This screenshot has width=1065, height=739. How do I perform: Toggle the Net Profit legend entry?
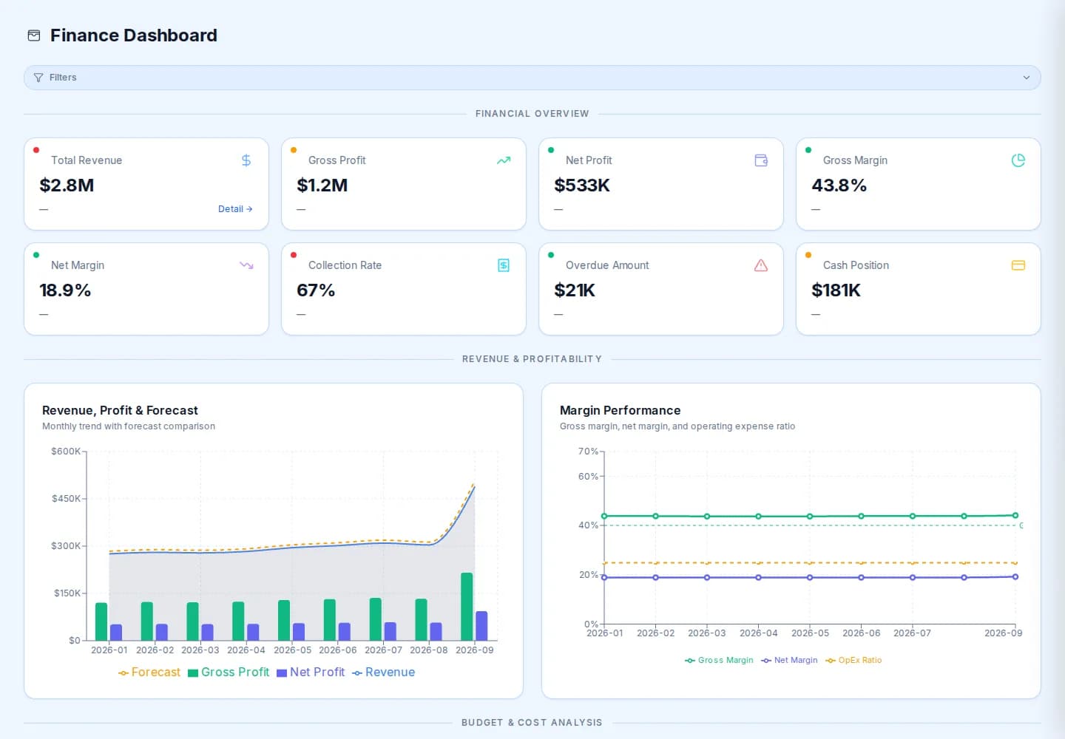(x=311, y=672)
